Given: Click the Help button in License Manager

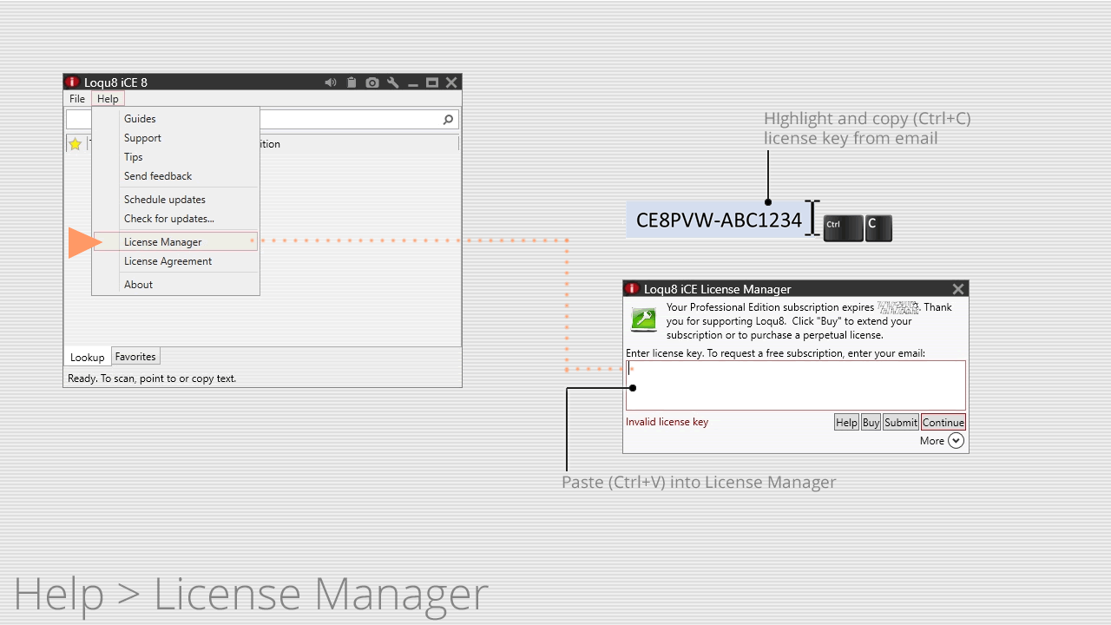Looking at the screenshot, I should click(846, 422).
